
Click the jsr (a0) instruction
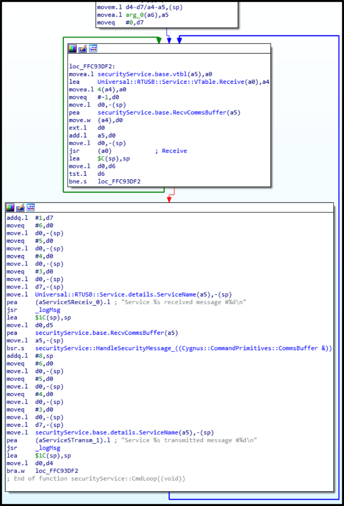[x=90, y=151]
